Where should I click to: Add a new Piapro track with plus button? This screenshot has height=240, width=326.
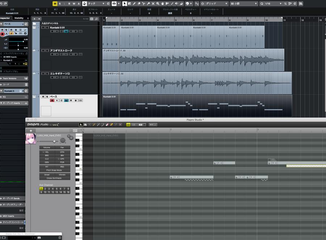pos(31,130)
